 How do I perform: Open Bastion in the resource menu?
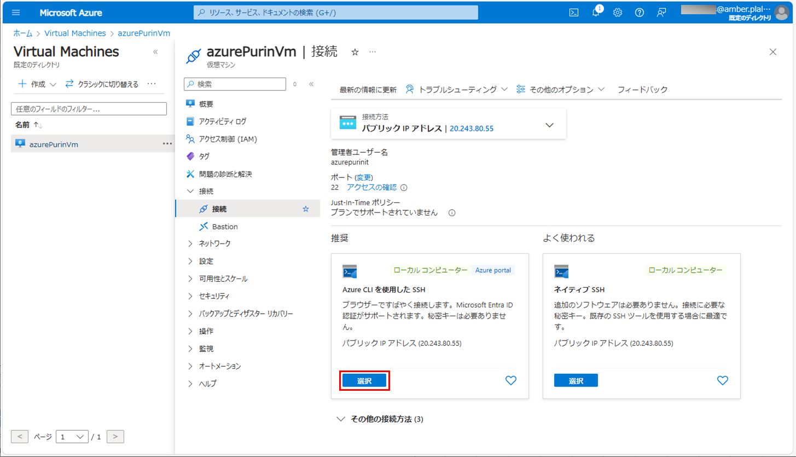[x=225, y=227]
